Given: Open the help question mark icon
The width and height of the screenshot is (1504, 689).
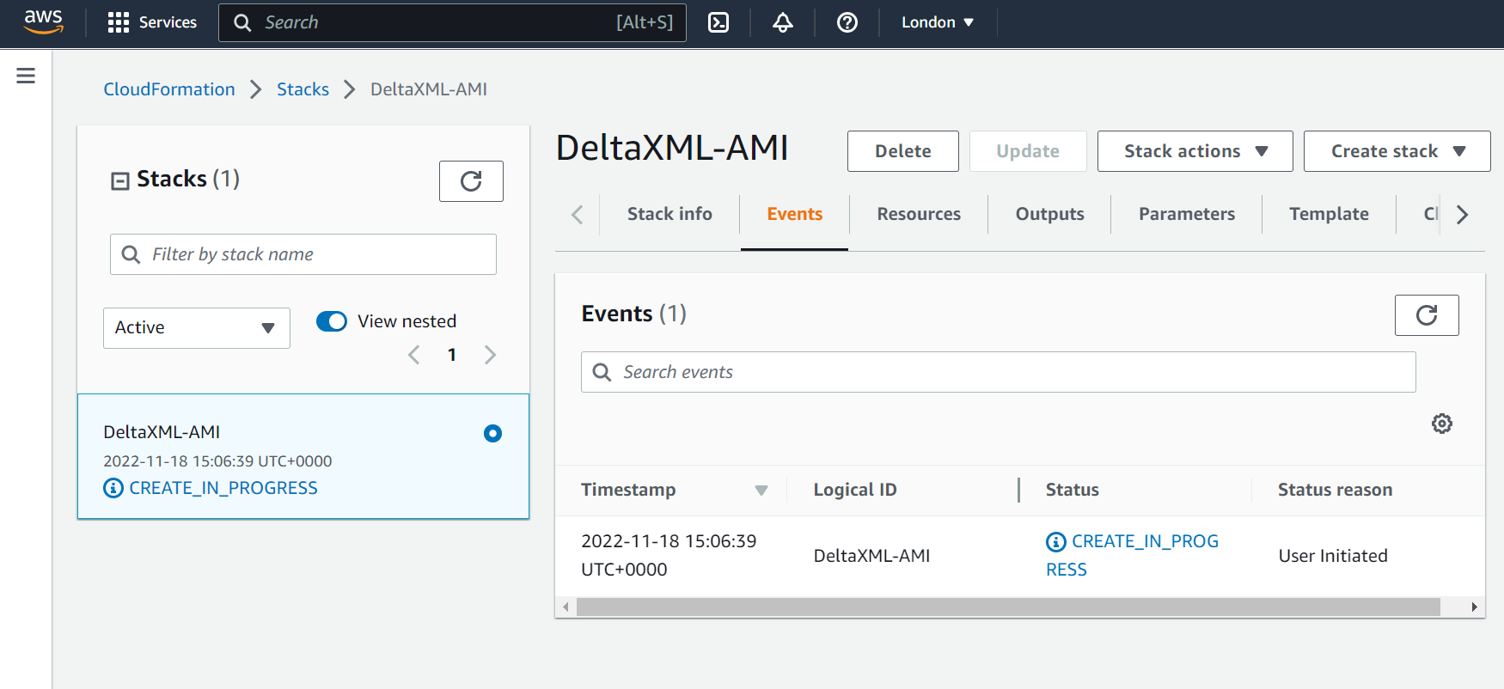Looking at the screenshot, I should (x=847, y=22).
